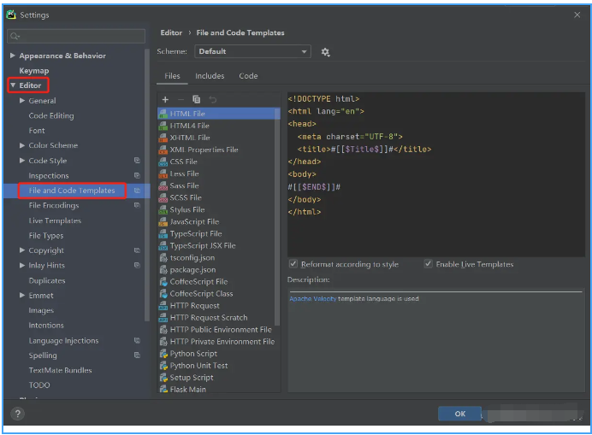Select the JavaScript File icon
The image size is (592, 435).
pos(163,222)
